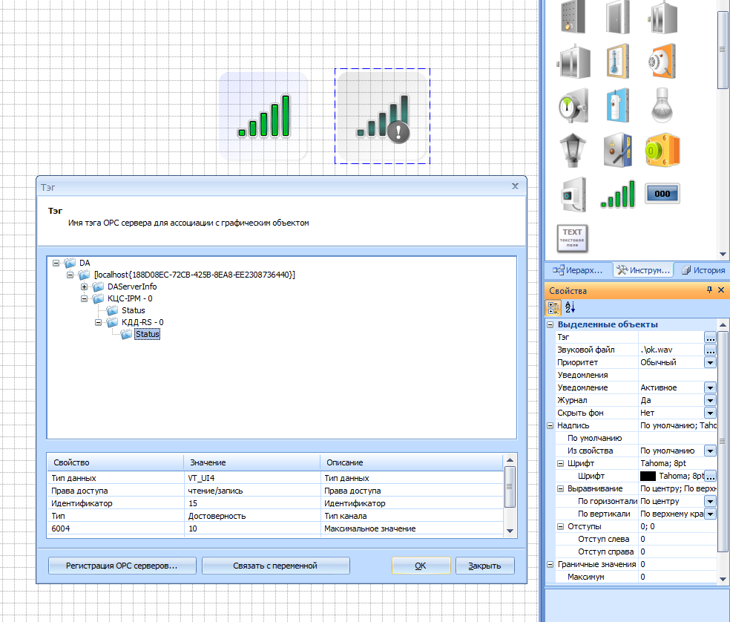The height and width of the screenshot is (622, 730).
Task: Select the signal level bars in toolbox
Action: point(617,194)
